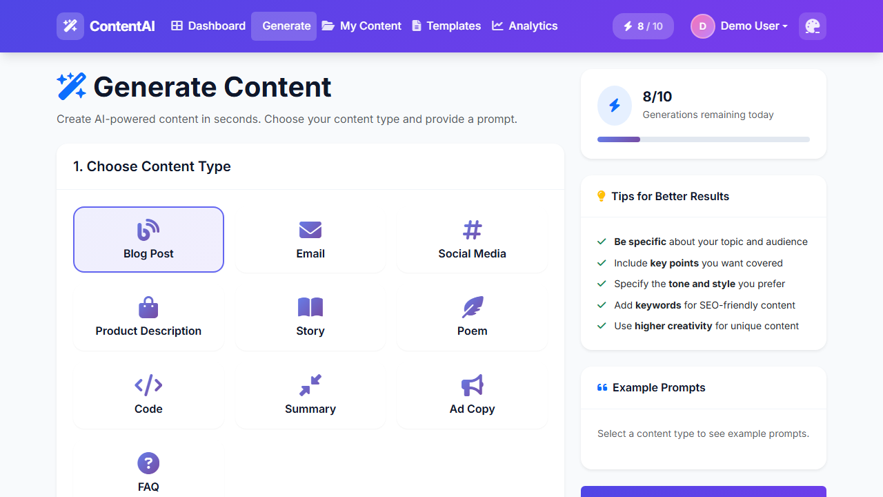Go to the Dashboard nav item
This screenshot has width=883, height=497.
coord(208,26)
